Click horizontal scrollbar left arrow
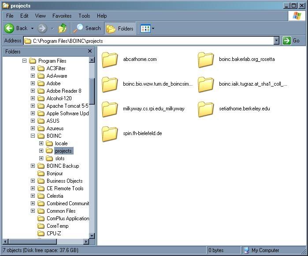308x256 pixels. coord(5,241)
